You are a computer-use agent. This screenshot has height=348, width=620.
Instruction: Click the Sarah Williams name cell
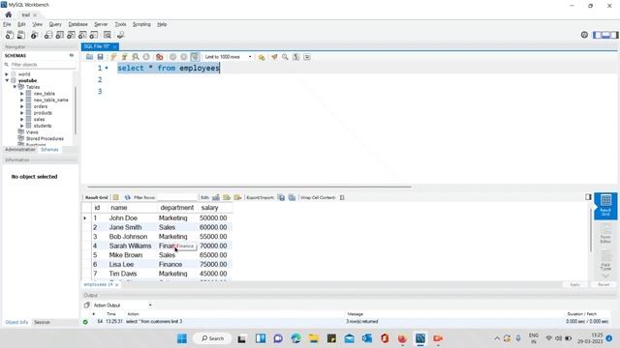click(x=130, y=246)
